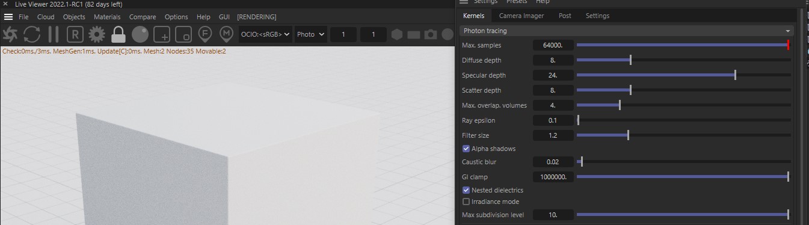This screenshot has height=225, width=809.
Task: Expand the Photo dropdown in the toolbar
Action: [x=311, y=34]
